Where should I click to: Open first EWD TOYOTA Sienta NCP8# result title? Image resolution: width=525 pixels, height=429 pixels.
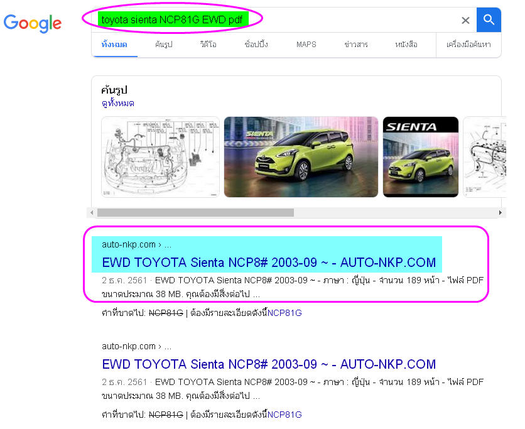click(x=269, y=263)
